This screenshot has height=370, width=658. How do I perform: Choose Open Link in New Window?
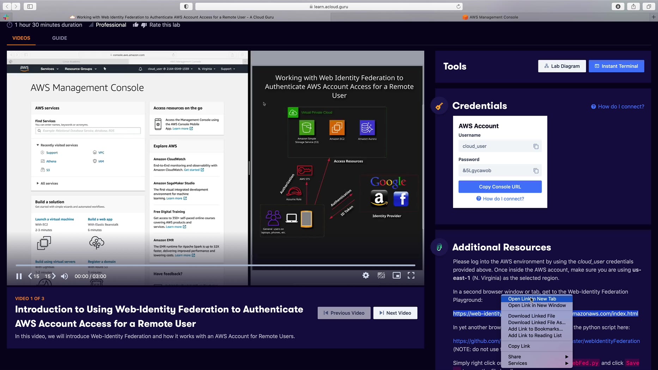(537, 306)
